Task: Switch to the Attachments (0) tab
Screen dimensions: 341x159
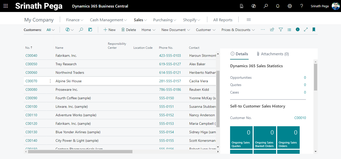Action: (x=273, y=54)
